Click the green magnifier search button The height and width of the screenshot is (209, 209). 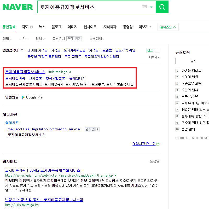(162, 7)
